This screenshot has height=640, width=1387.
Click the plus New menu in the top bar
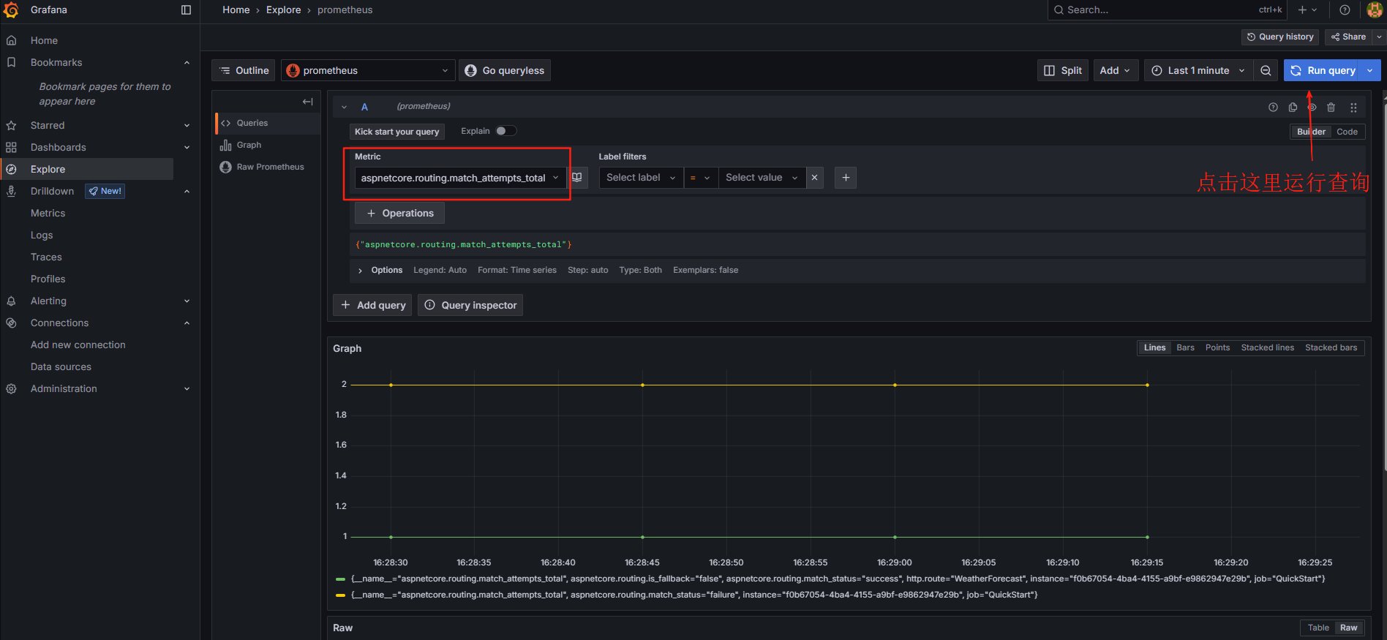(1307, 10)
